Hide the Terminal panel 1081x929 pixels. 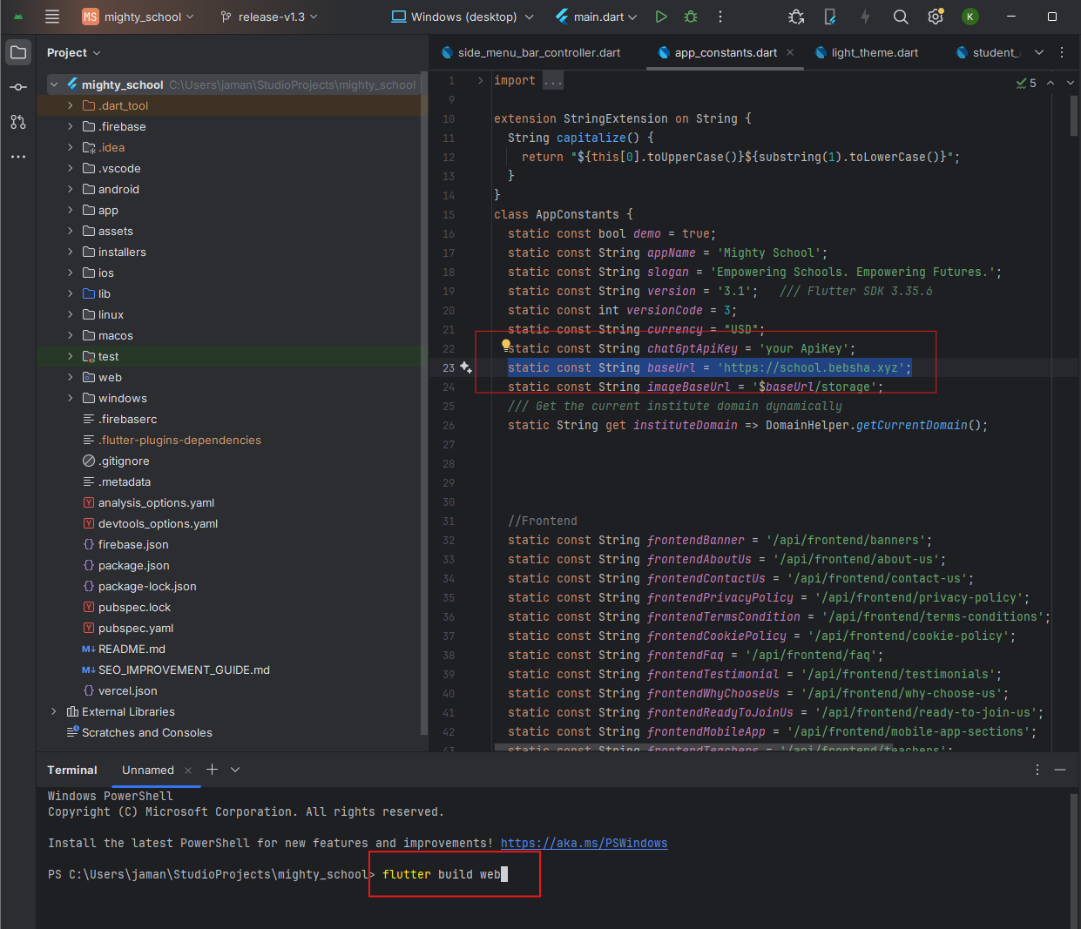[1060, 770]
